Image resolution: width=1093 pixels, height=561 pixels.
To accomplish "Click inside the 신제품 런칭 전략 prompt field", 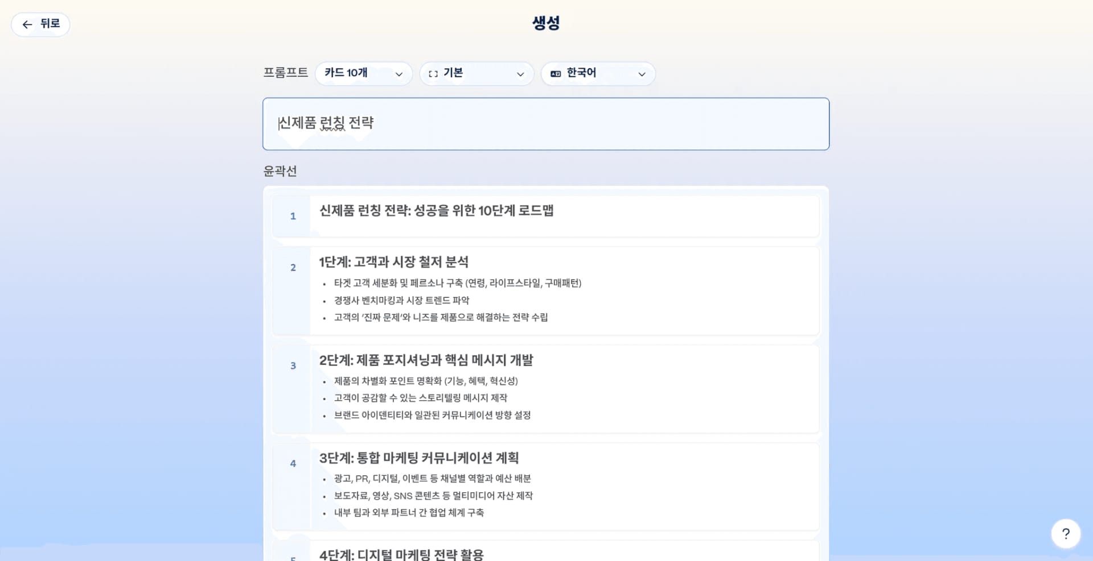I will [x=546, y=123].
